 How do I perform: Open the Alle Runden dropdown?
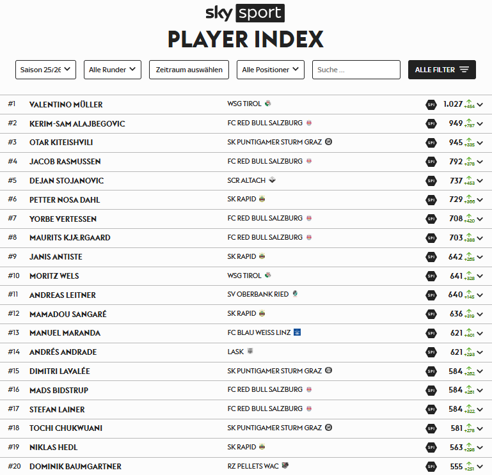(x=113, y=70)
